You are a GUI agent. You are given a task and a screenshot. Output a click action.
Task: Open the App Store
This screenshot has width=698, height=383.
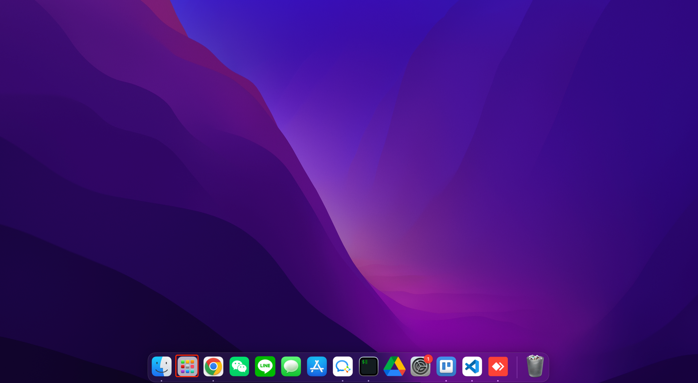317,366
